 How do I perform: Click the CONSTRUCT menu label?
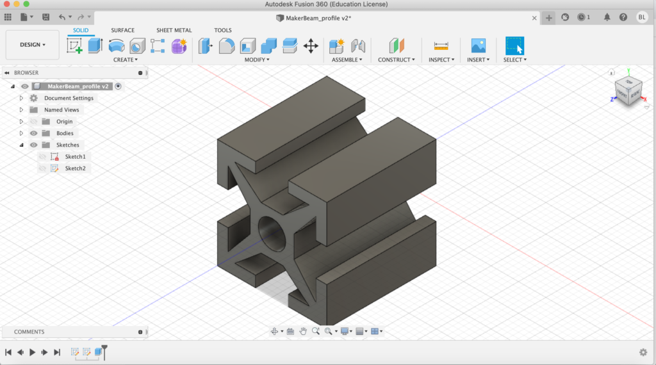pyautogui.click(x=396, y=60)
